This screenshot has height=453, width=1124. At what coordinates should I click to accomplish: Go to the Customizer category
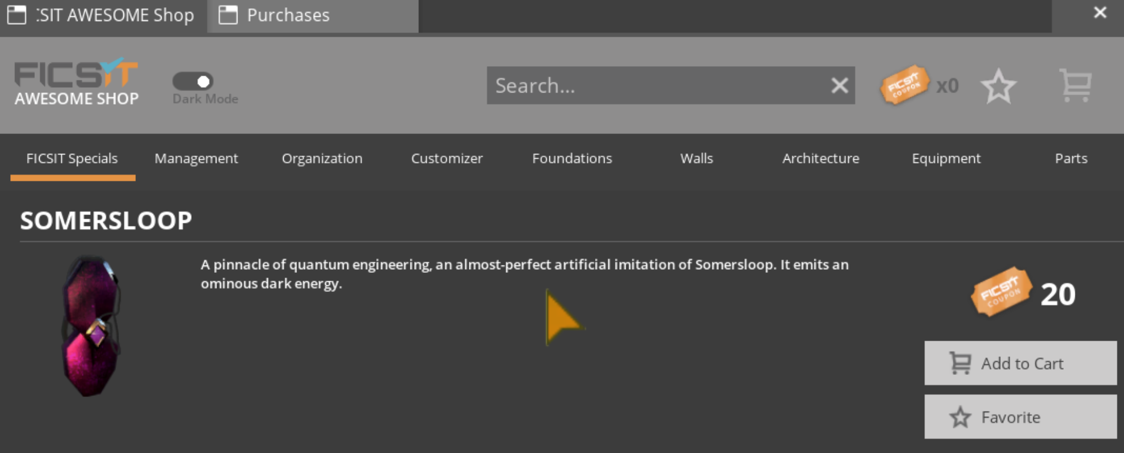447,159
